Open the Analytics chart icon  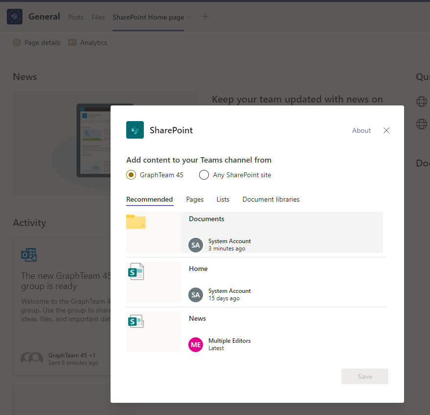(x=72, y=42)
